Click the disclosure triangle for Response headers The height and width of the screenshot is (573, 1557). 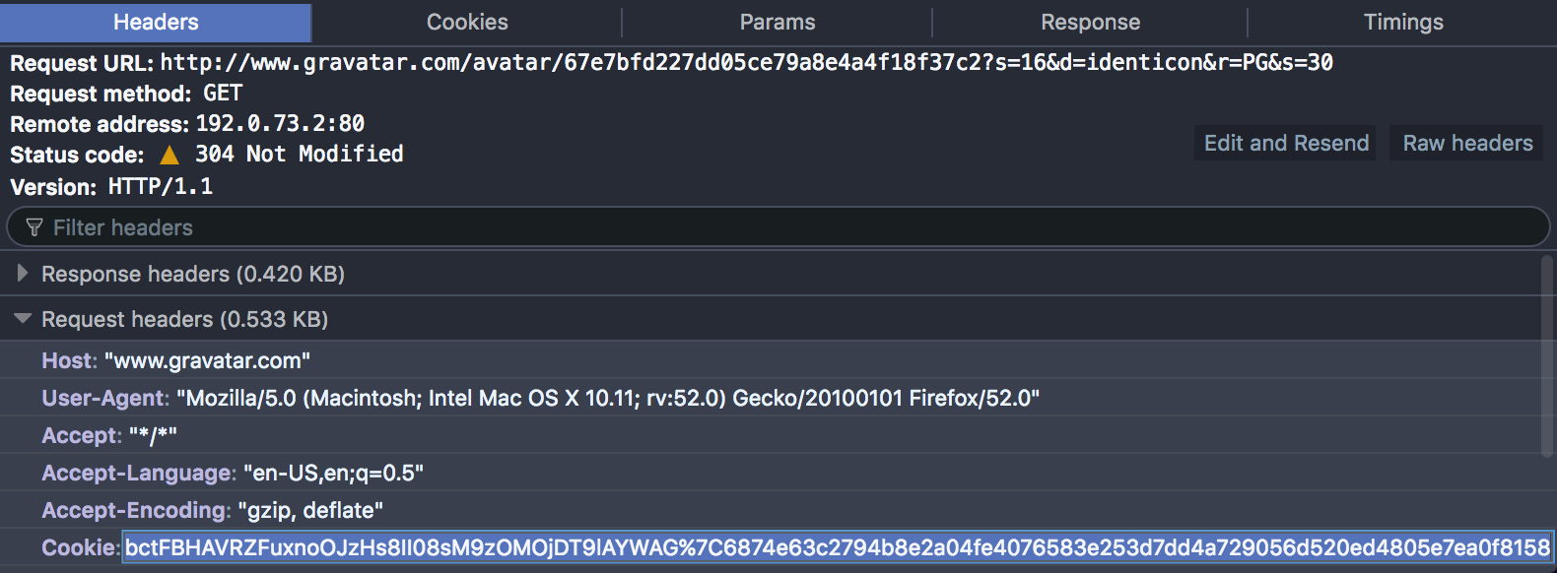point(22,274)
